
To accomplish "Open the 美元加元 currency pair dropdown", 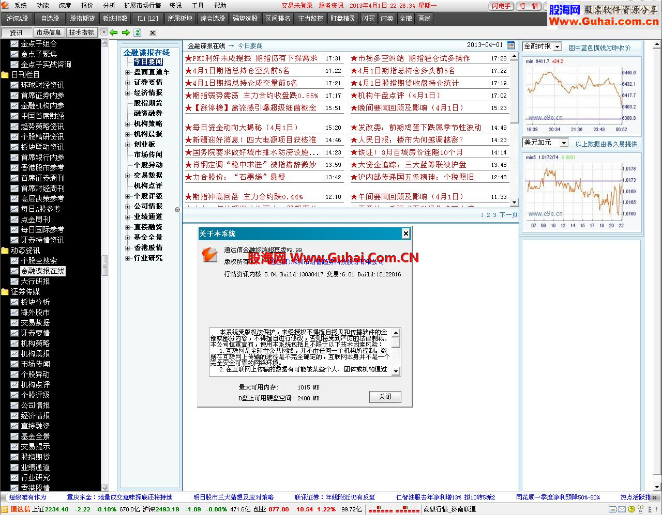I will 564,143.
